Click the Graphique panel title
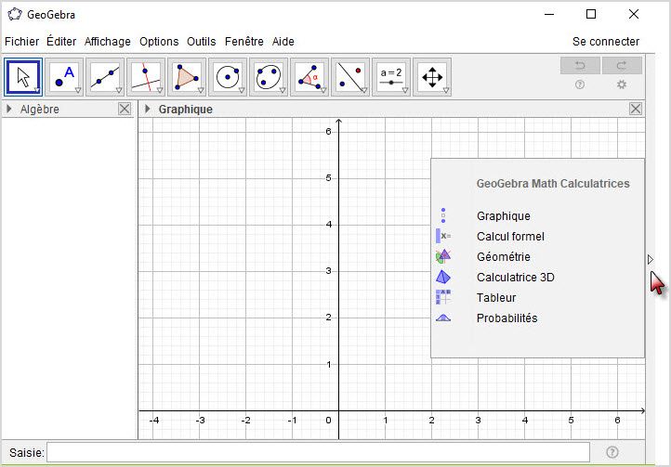The width and height of the screenshot is (671, 467). click(185, 109)
